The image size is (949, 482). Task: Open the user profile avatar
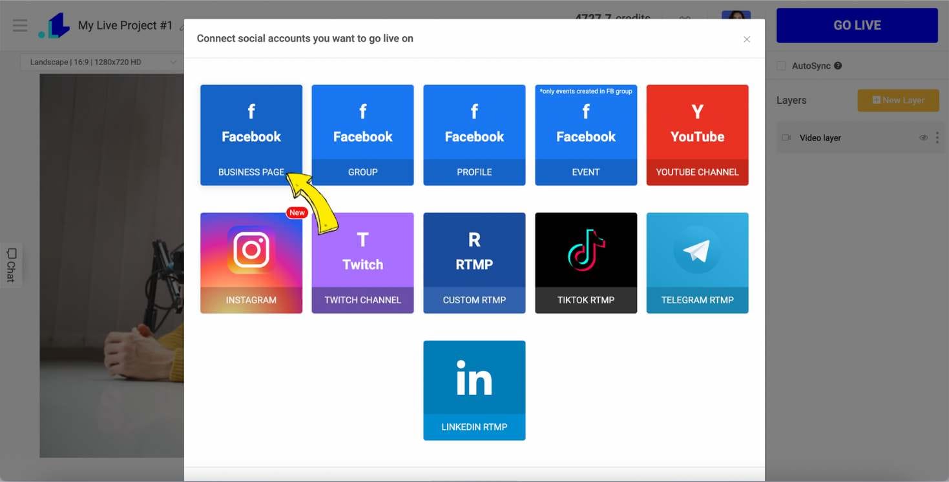(736, 15)
